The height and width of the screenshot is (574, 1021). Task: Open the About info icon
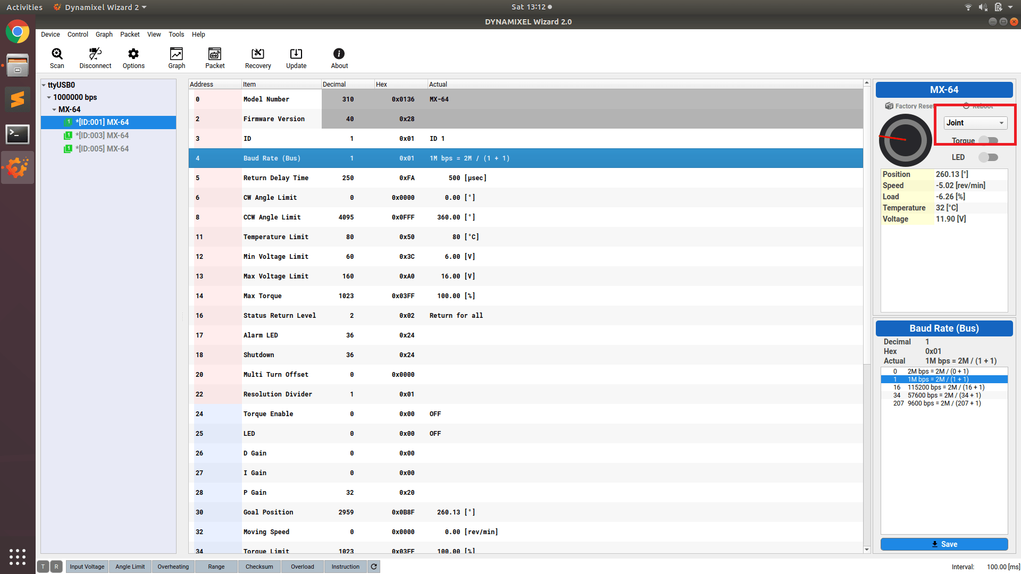(339, 58)
